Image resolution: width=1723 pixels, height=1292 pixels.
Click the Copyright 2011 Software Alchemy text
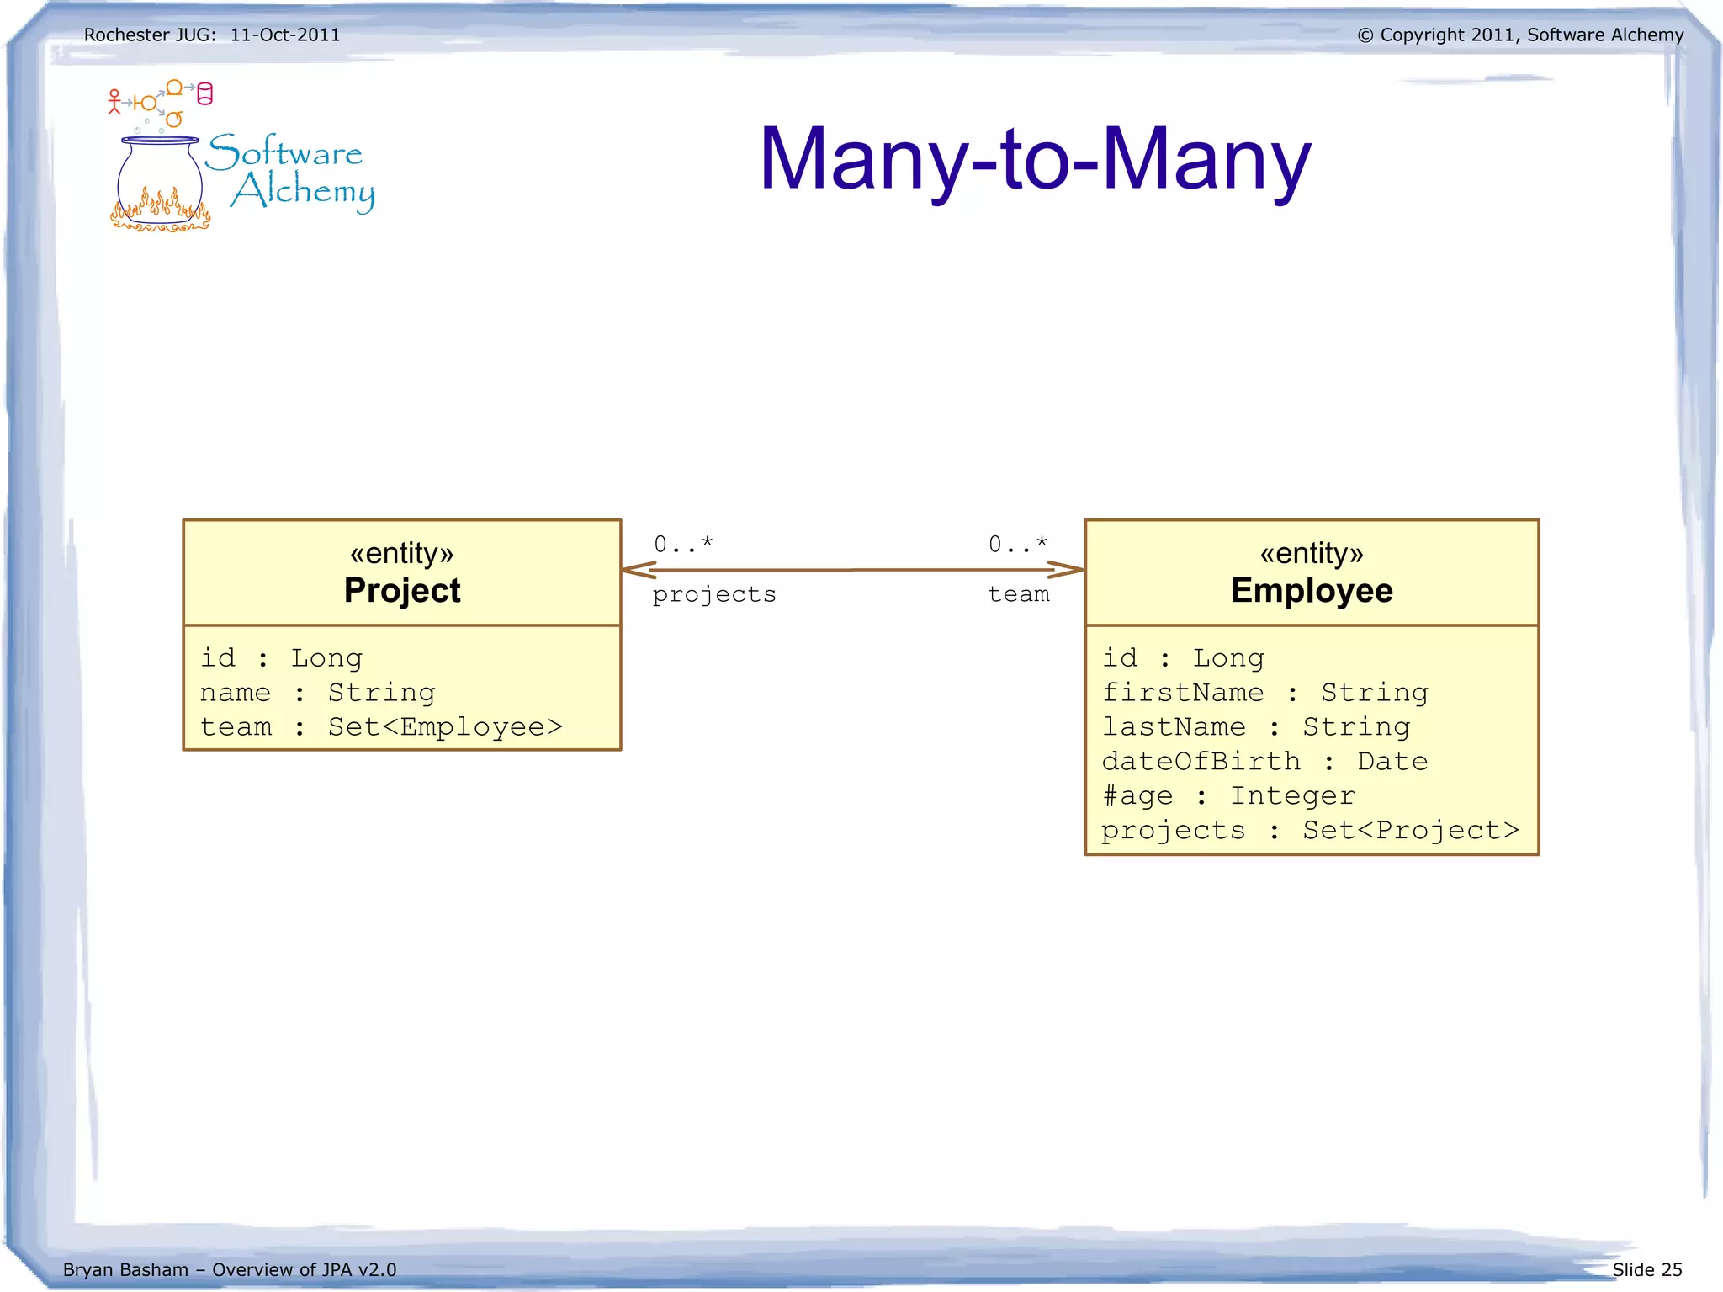(1520, 35)
